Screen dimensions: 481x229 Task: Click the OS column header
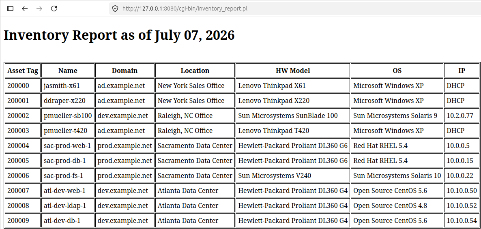(397, 71)
